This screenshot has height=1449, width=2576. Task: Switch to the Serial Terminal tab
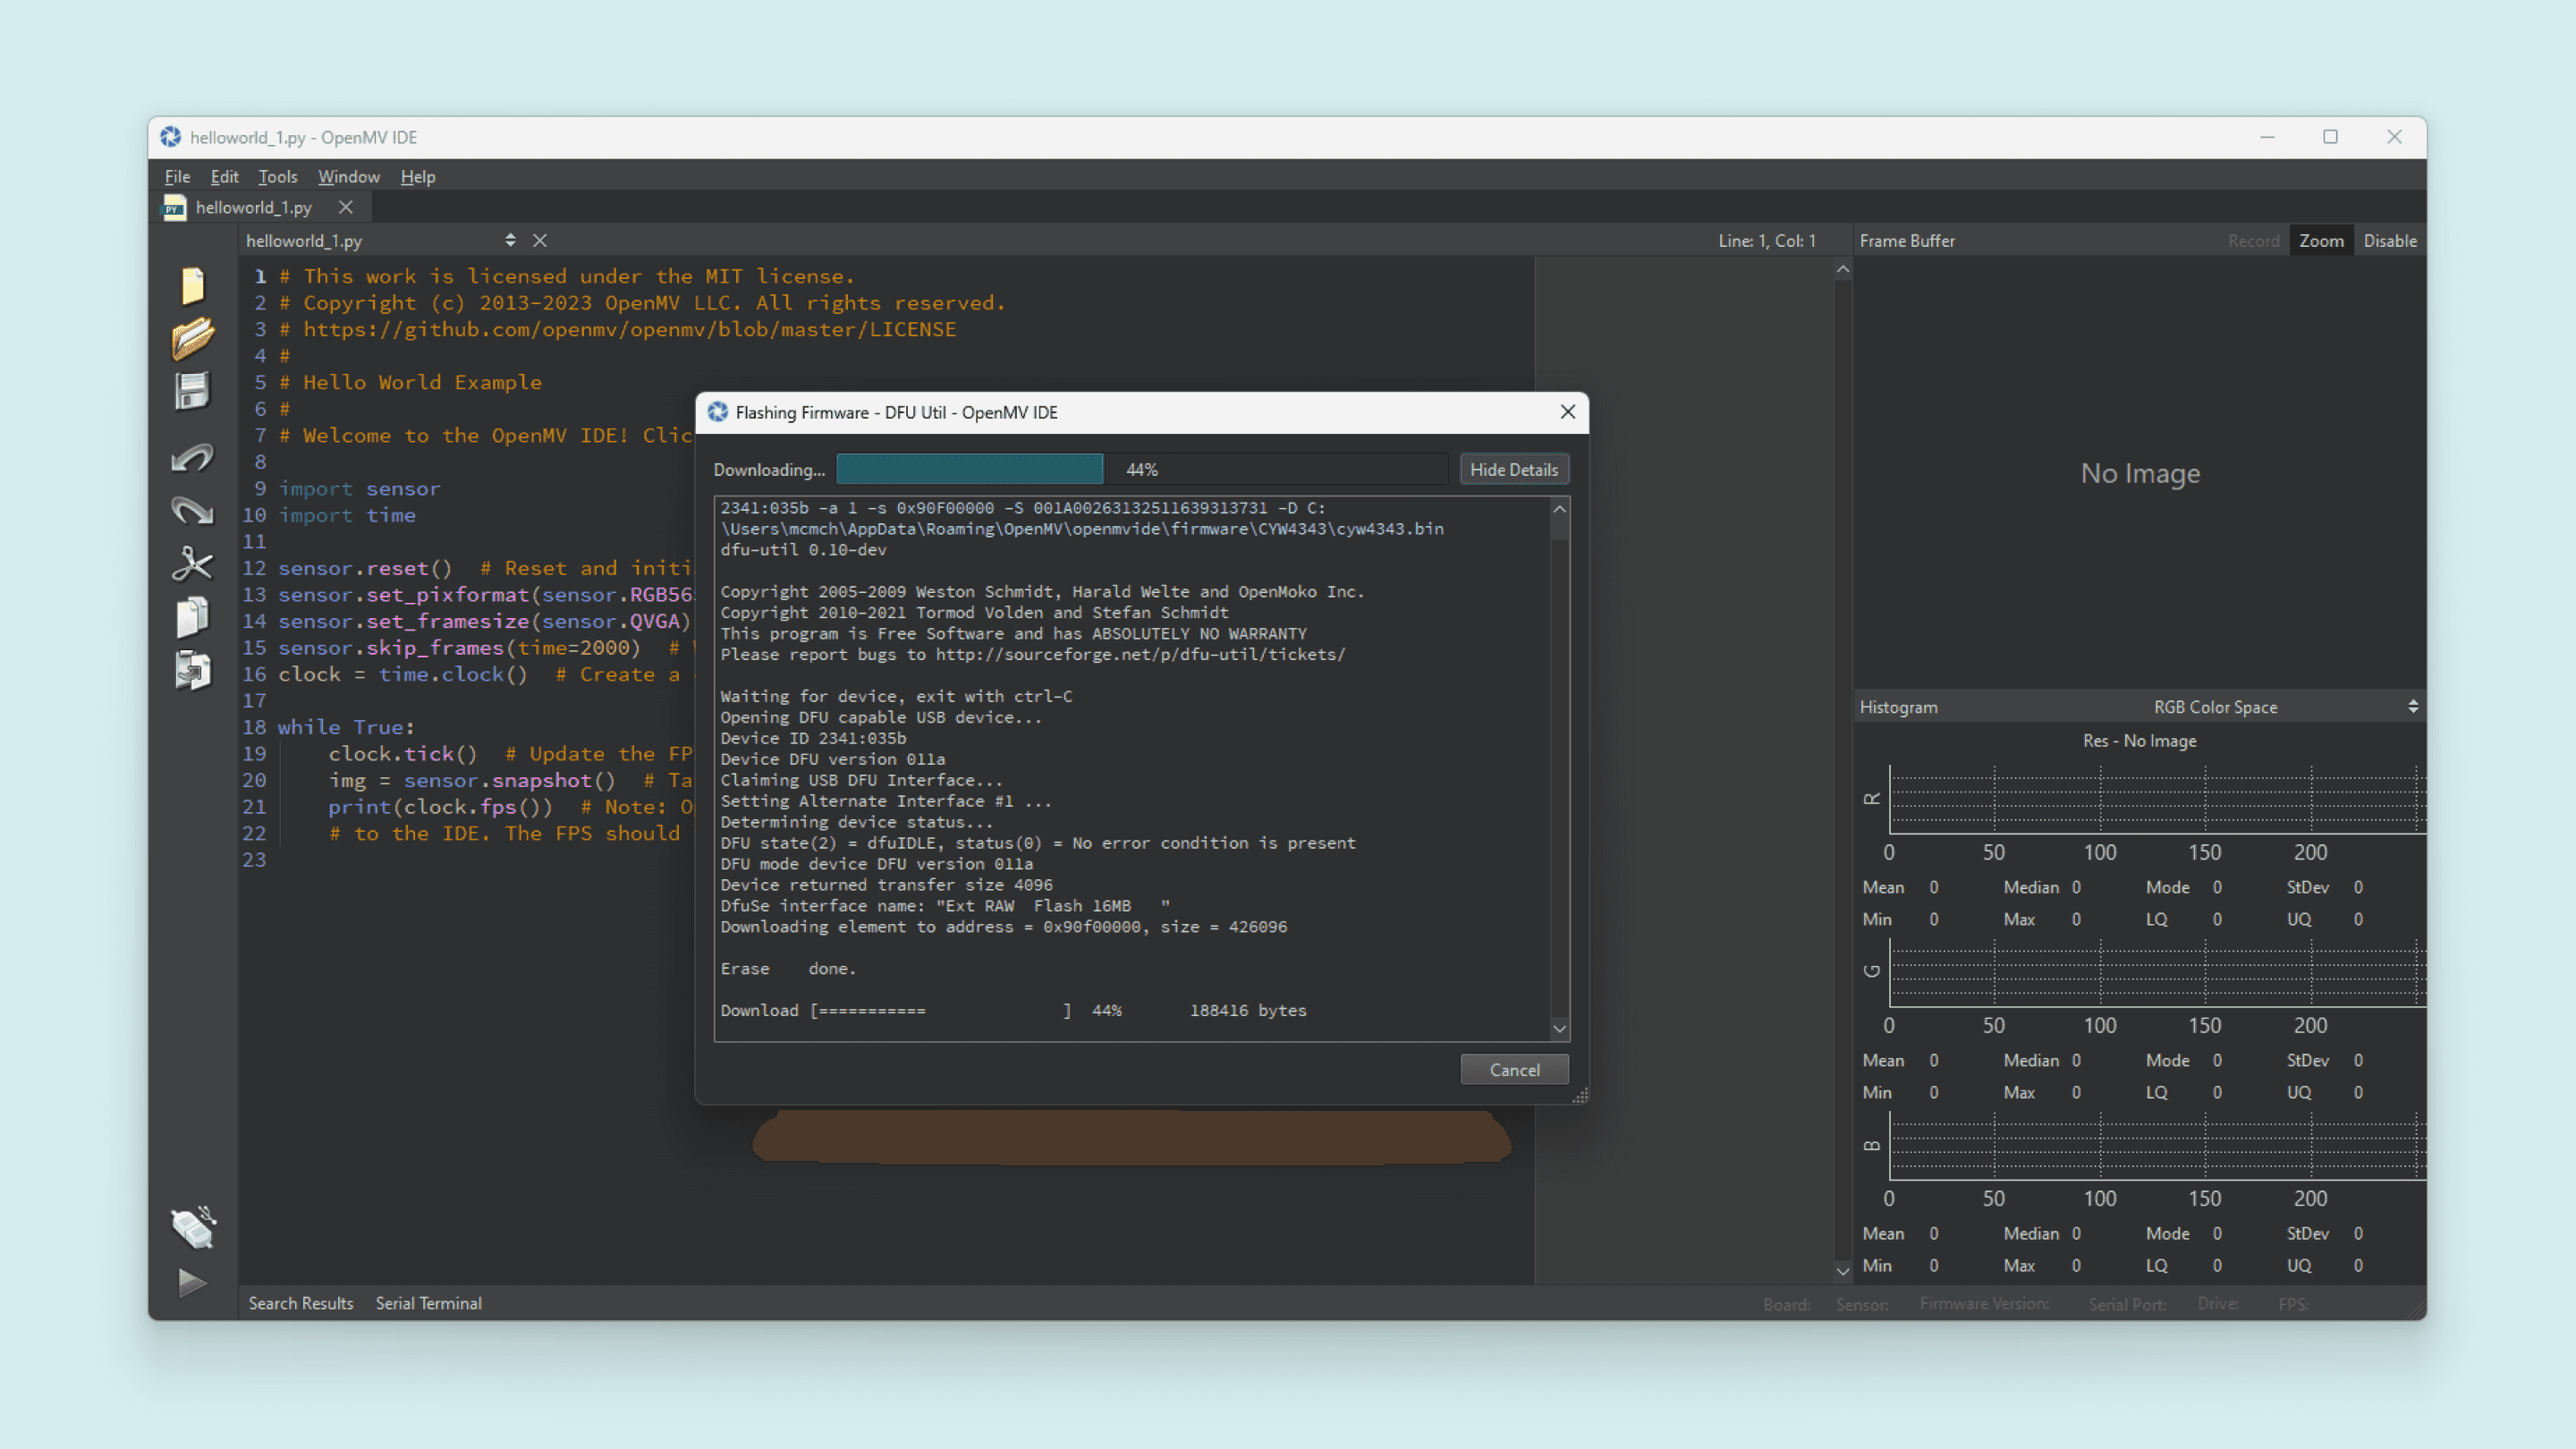(428, 1303)
